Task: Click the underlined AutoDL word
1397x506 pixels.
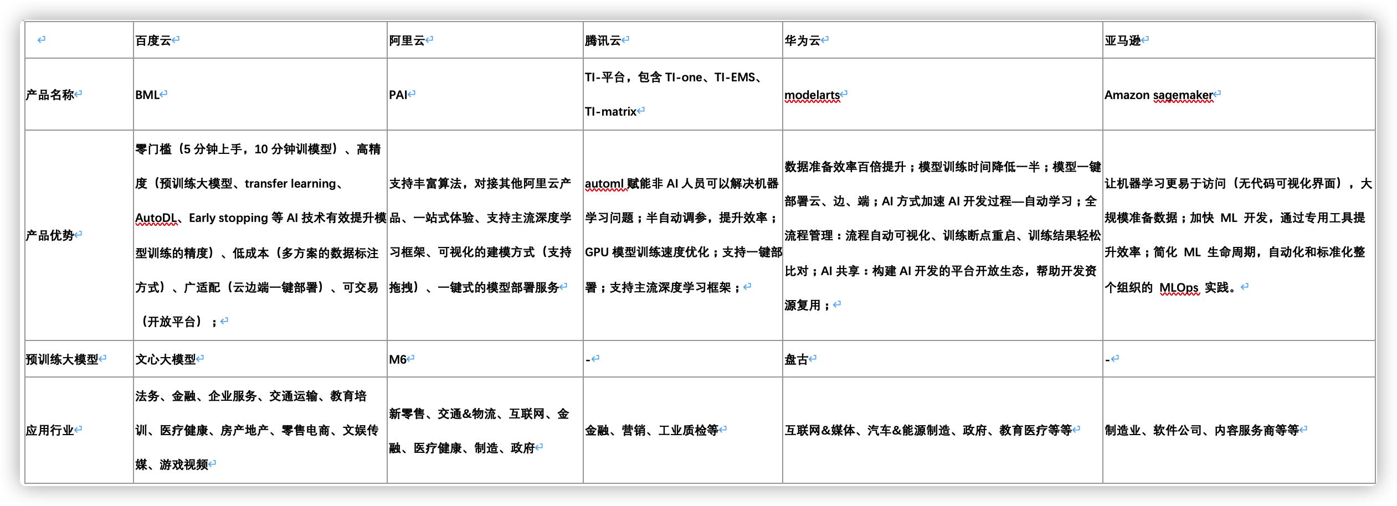Action: [156, 218]
